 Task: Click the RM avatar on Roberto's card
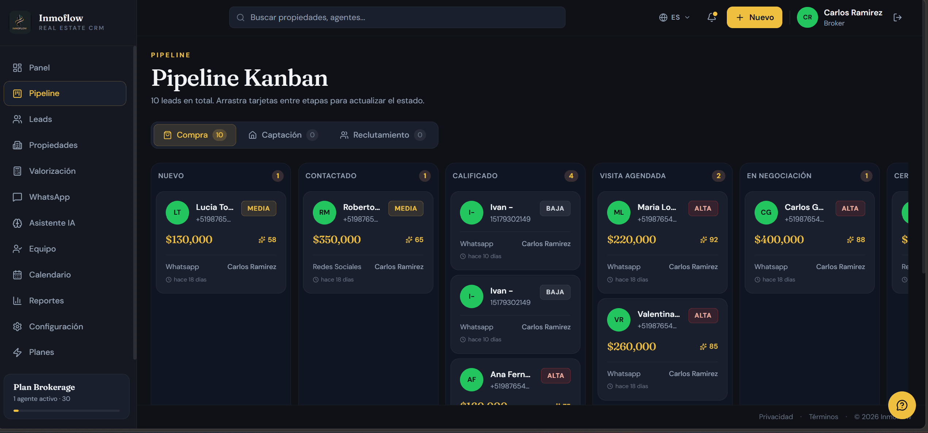click(x=324, y=212)
